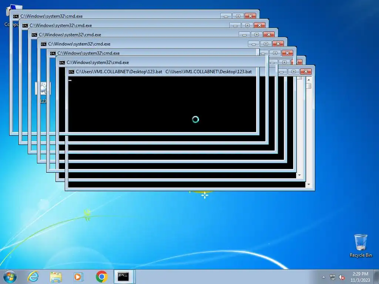Launch Internet Explorer from the taskbar
Viewport: 379px width, 284px height.
pos(33,277)
